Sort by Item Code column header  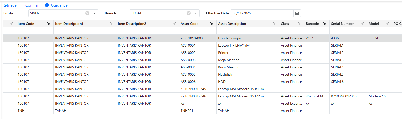26,24
